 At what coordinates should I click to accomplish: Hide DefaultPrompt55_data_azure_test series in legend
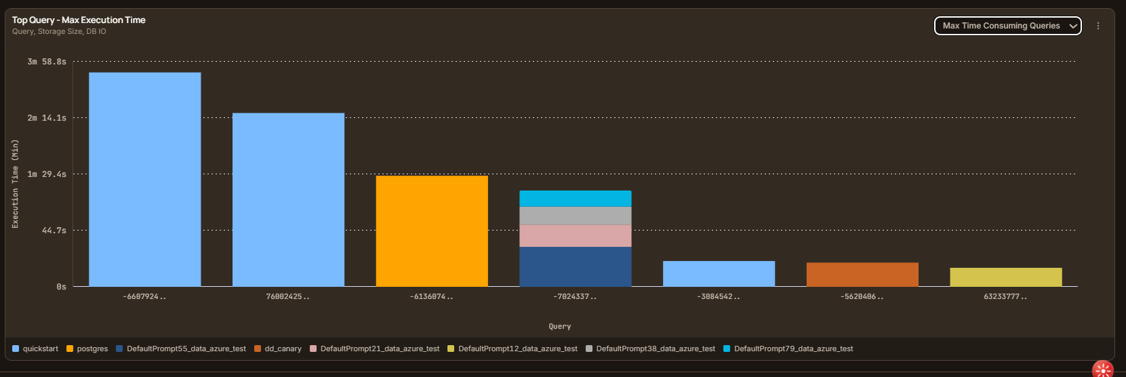coord(181,349)
